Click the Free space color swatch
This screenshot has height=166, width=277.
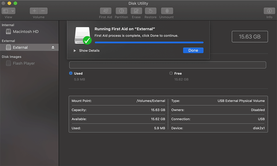171,73
